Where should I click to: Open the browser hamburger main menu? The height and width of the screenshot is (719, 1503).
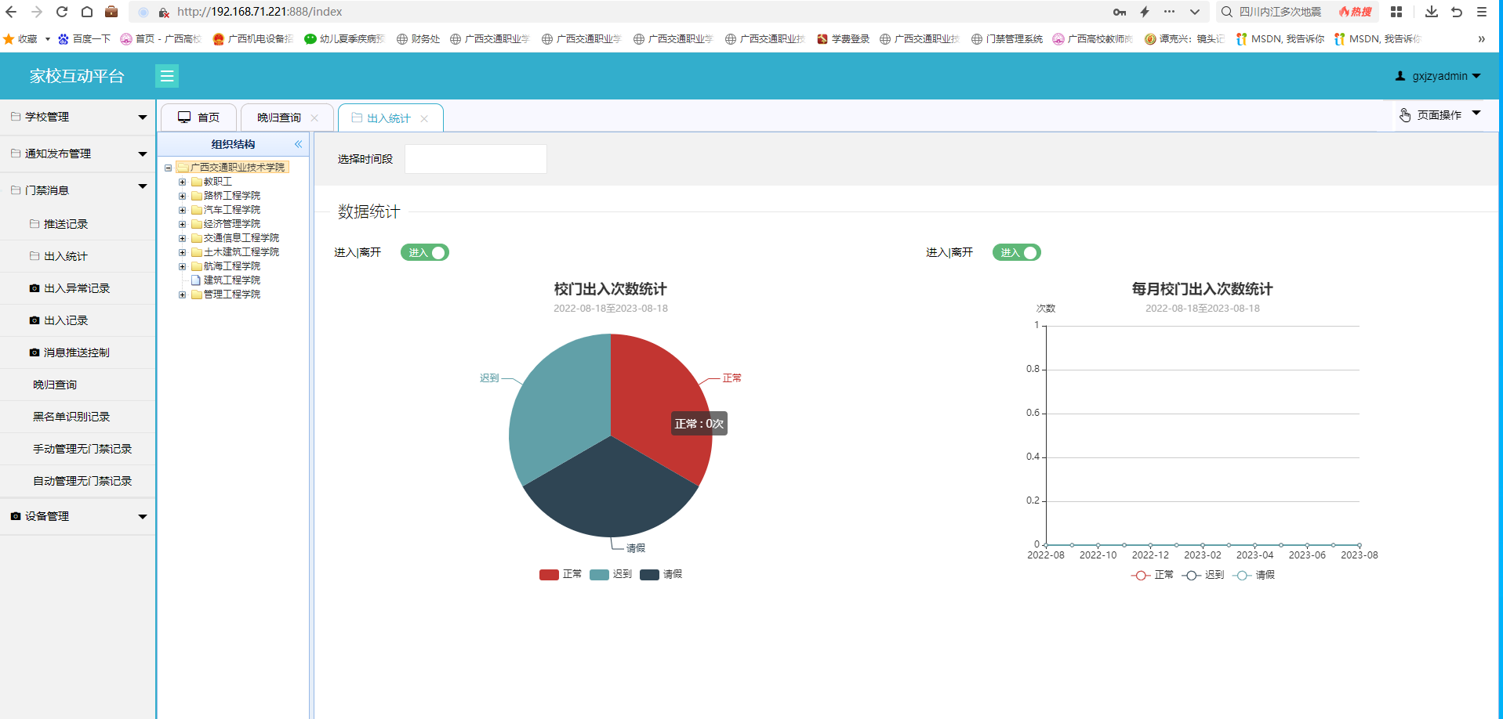[1482, 12]
